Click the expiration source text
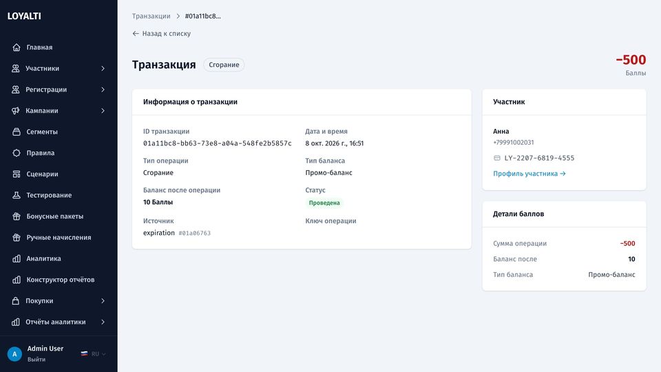The height and width of the screenshot is (372, 661). (x=158, y=233)
